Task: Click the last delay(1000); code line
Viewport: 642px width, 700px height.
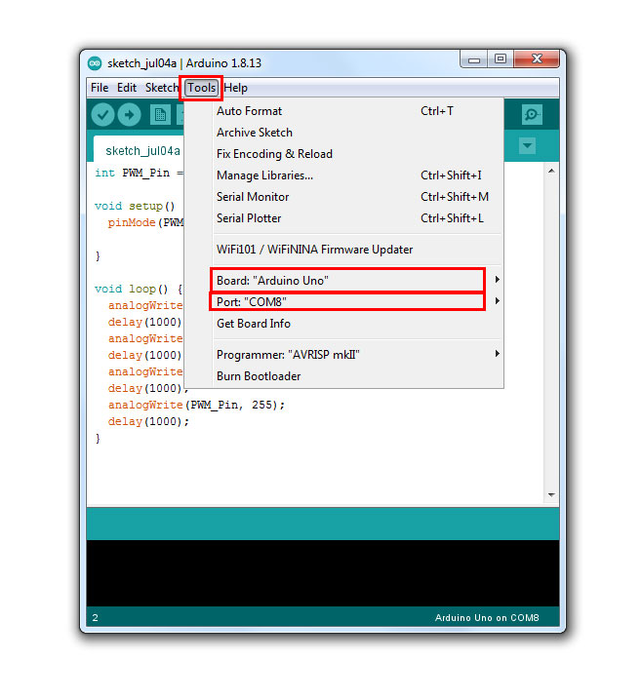Action: pyautogui.click(x=148, y=421)
